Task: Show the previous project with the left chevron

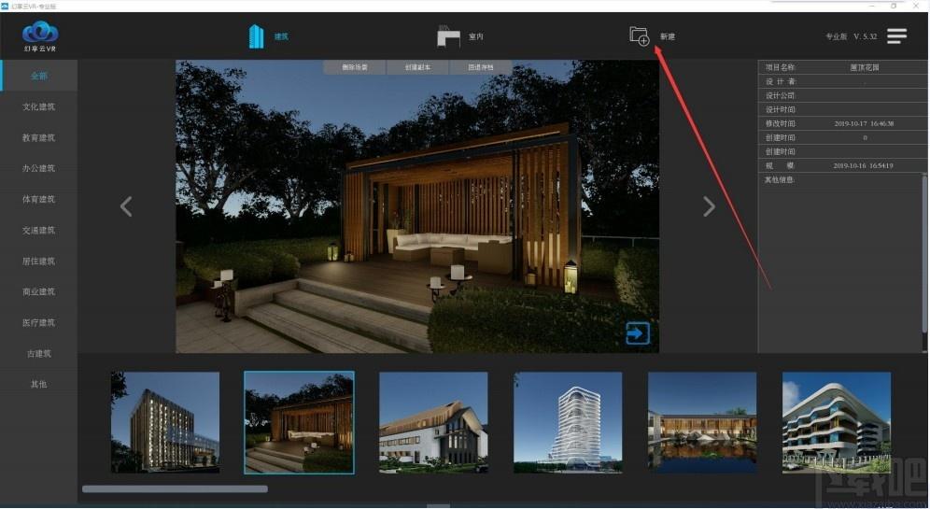Action: click(126, 206)
